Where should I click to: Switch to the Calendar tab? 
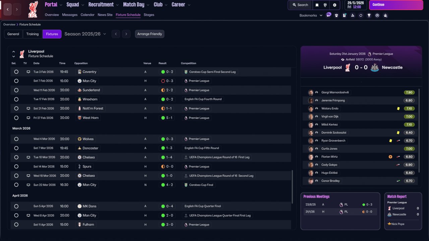coord(87,15)
